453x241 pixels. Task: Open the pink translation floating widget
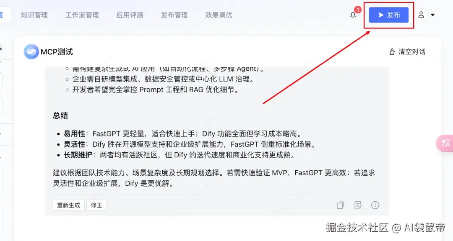(x=445, y=143)
